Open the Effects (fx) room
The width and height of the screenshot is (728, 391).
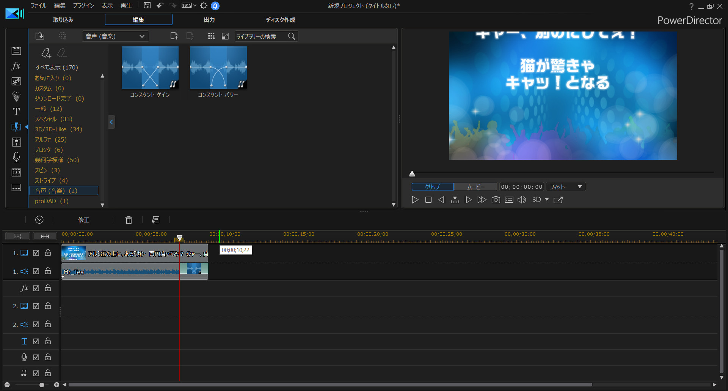point(16,66)
